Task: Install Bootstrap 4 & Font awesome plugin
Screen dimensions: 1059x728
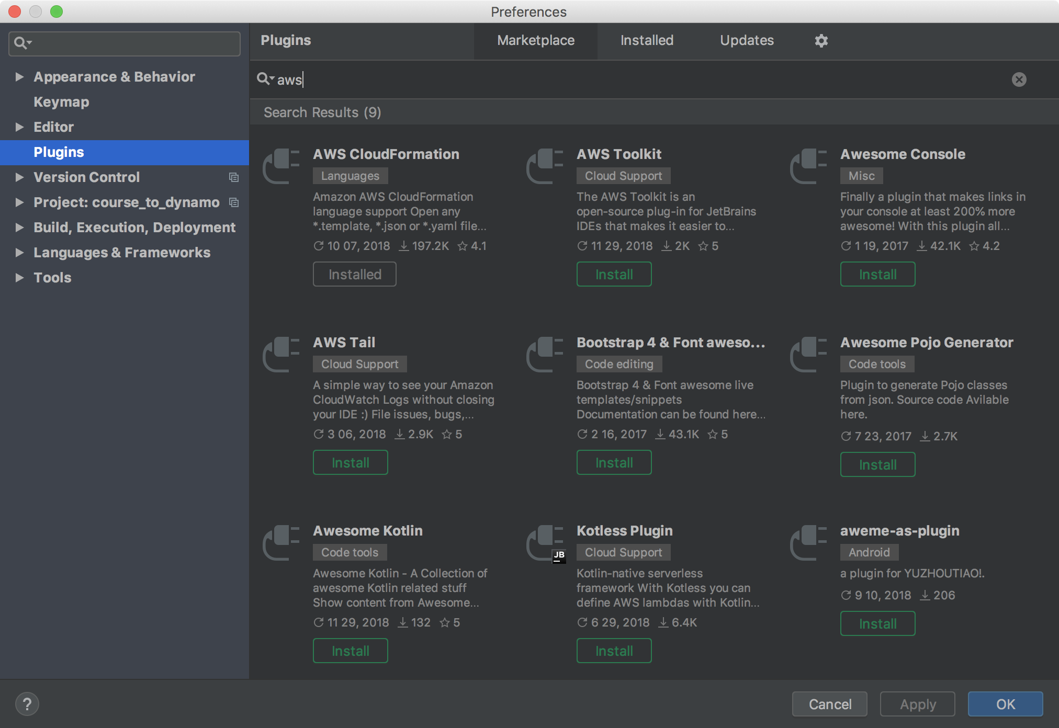Action: (614, 462)
